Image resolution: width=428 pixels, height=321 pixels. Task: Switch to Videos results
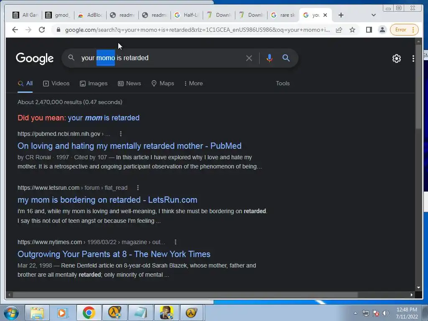[x=56, y=84]
